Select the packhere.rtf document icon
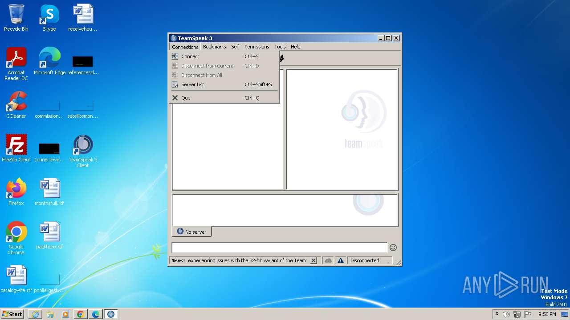Viewport: 570px width, 320px height. (x=49, y=236)
